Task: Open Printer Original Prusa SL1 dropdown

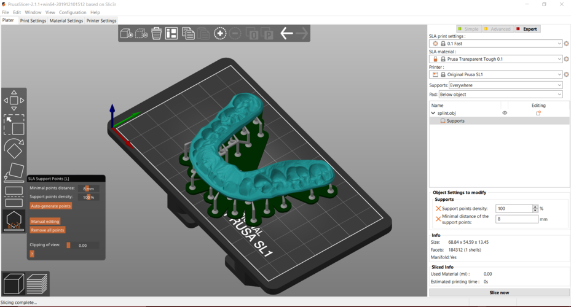Action: pyautogui.click(x=496, y=74)
